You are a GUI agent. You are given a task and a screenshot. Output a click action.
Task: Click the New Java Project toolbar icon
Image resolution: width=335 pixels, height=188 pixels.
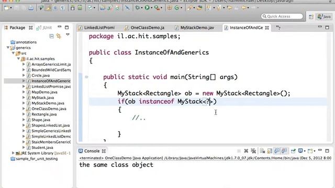103,8
